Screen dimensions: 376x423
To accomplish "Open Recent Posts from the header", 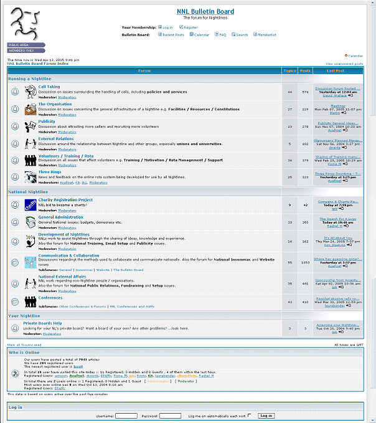I will click(172, 35).
